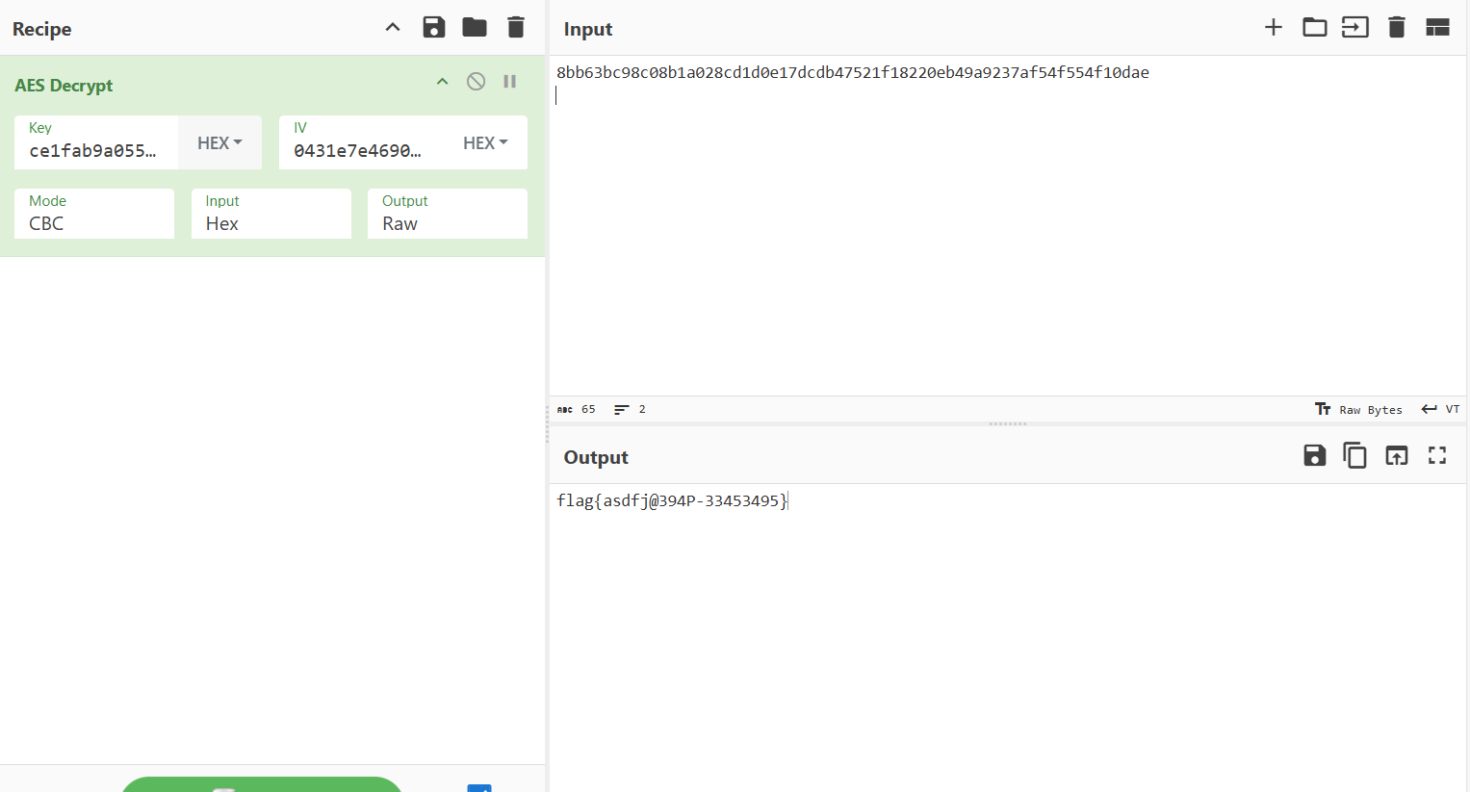Collapse the Recipe pane with chevron

[x=393, y=28]
